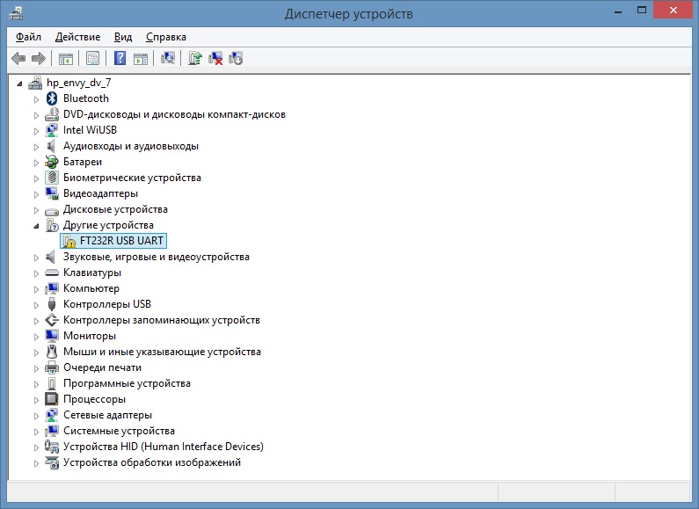Open the Файл menu
The image size is (699, 509).
click(28, 37)
